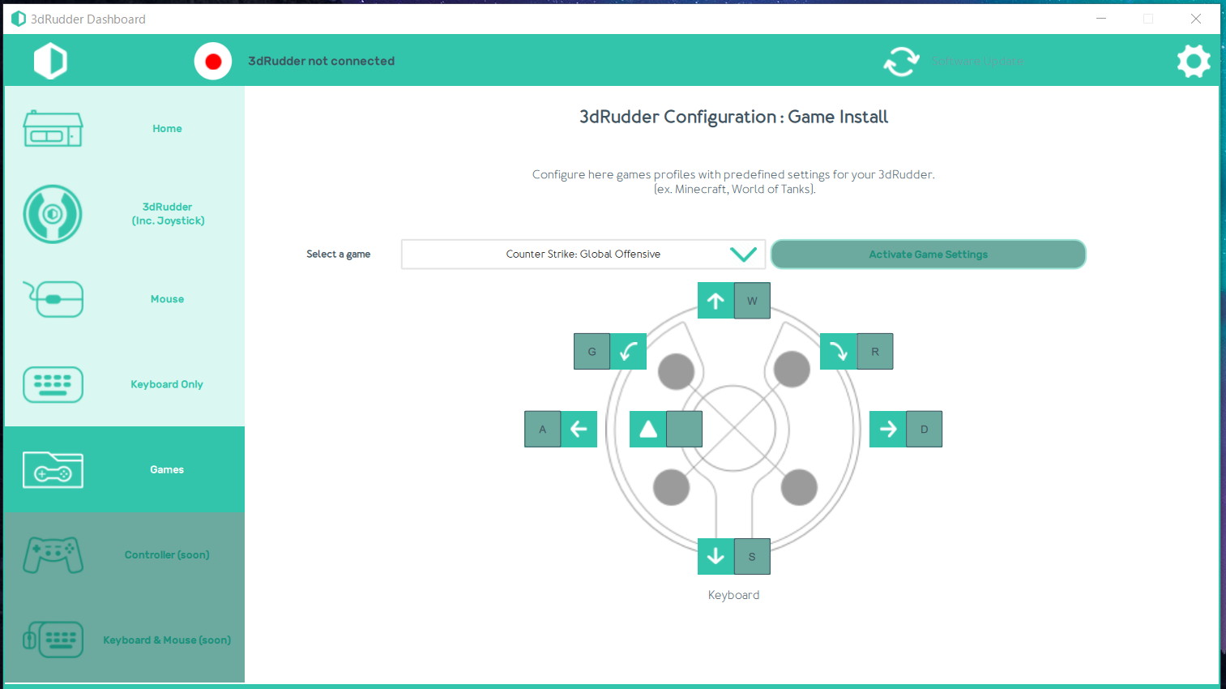The height and width of the screenshot is (689, 1226).
Task: Click the up triangle icon in center
Action: pyautogui.click(x=648, y=429)
